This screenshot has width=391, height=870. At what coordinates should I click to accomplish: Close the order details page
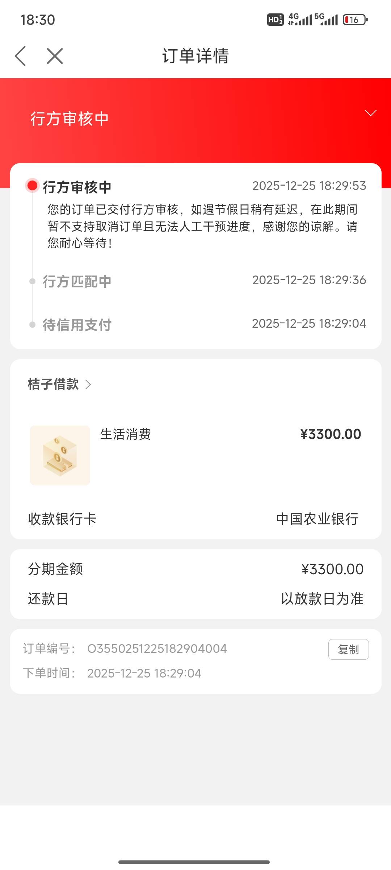55,56
